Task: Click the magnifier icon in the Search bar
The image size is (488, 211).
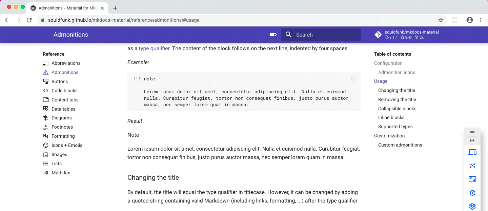Action: [x=288, y=35]
